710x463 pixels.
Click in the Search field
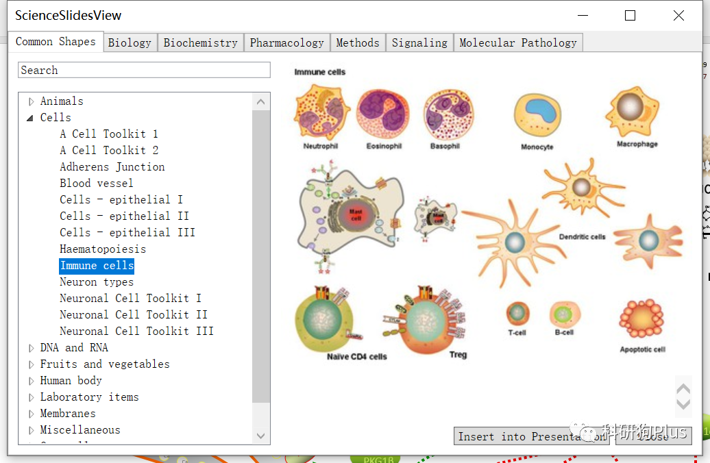point(144,70)
